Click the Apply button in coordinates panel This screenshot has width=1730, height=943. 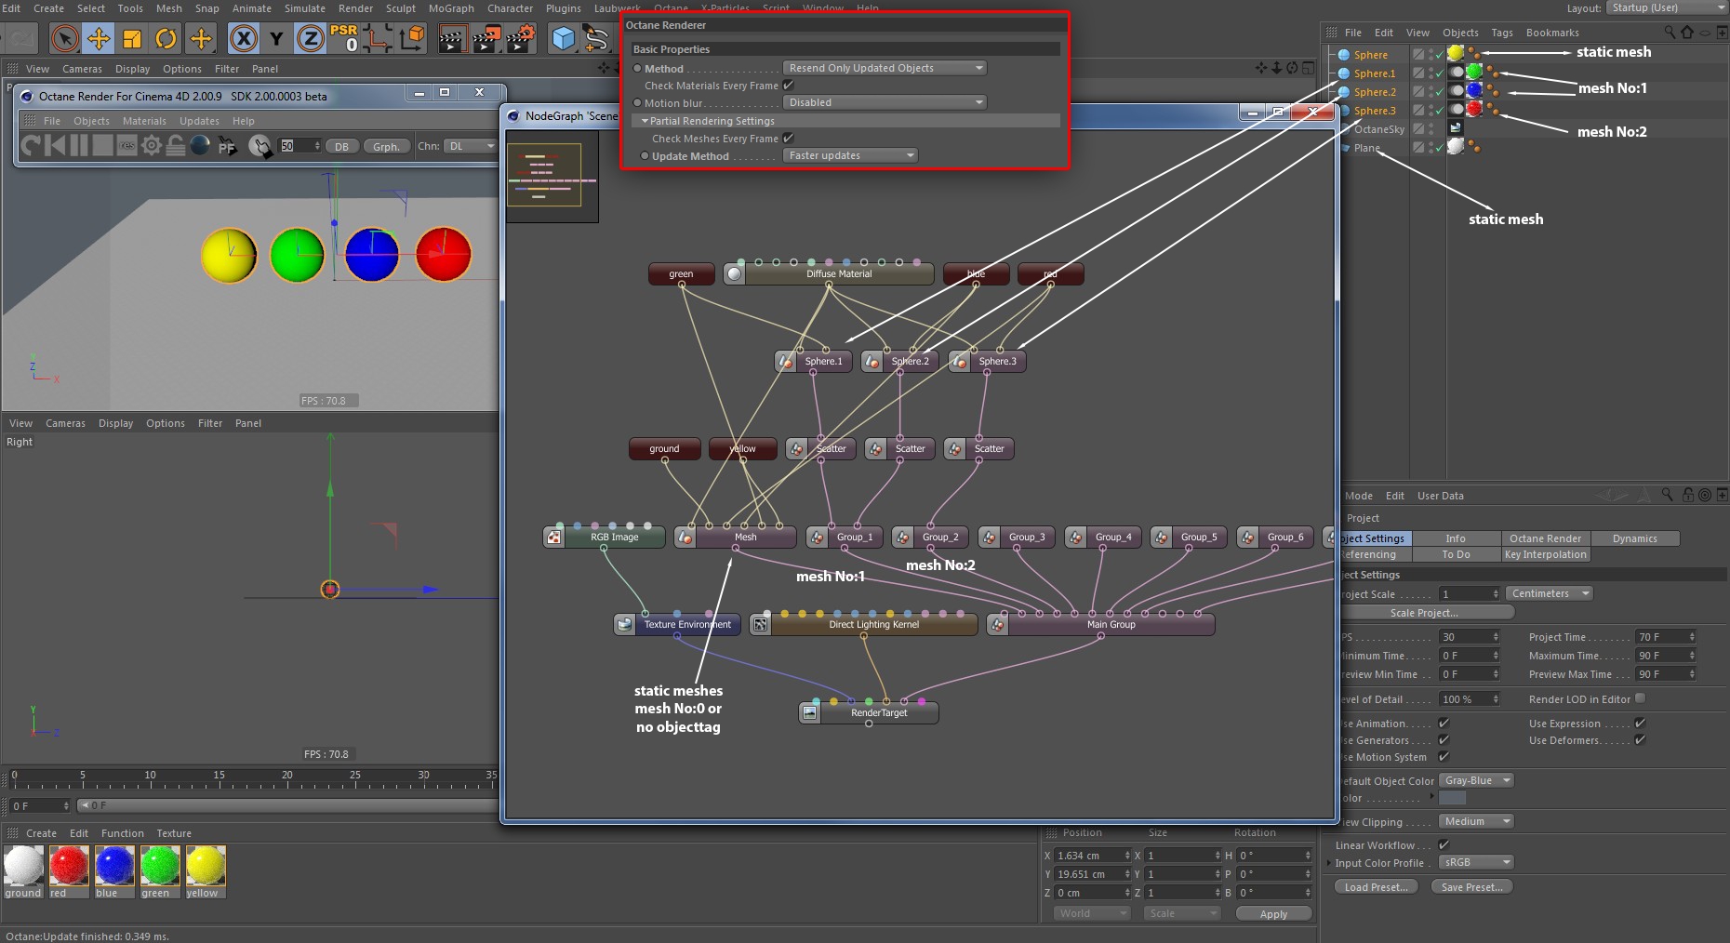coord(1273,913)
